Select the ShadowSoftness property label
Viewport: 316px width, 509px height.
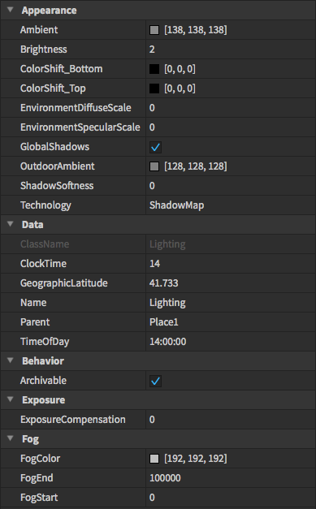click(x=57, y=186)
